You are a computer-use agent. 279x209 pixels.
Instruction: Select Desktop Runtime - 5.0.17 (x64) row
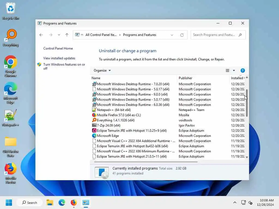coord(168,89)
